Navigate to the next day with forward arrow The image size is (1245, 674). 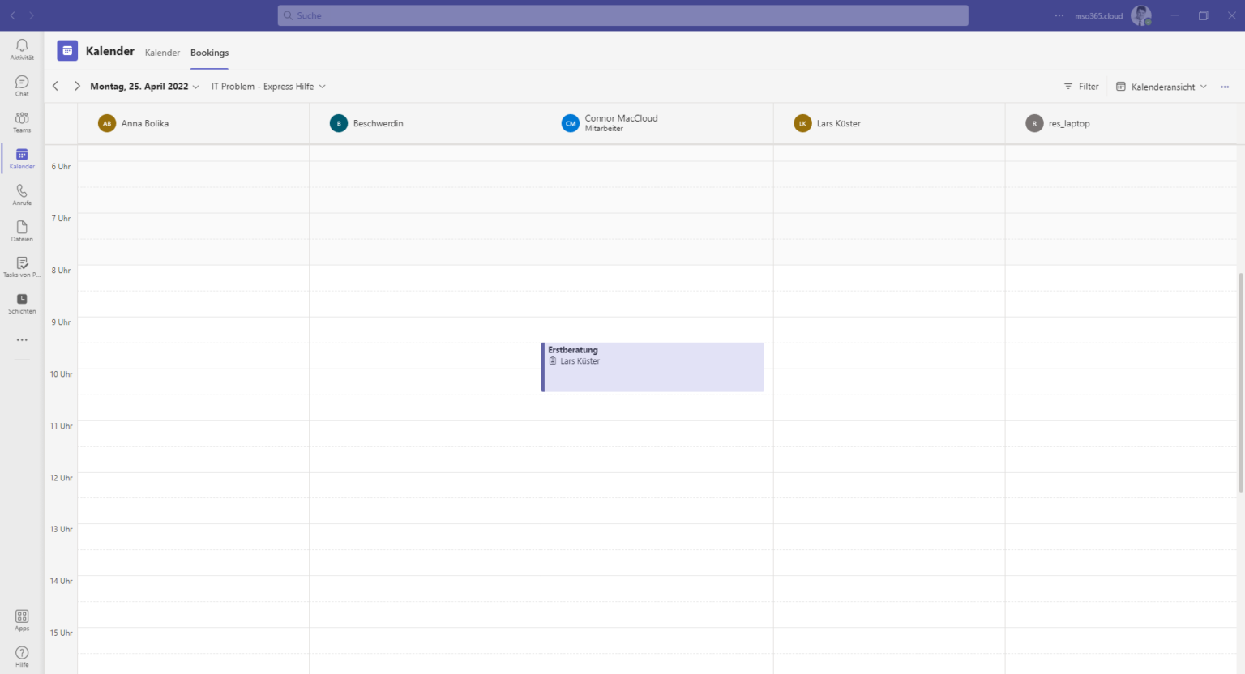coord(76,85)
